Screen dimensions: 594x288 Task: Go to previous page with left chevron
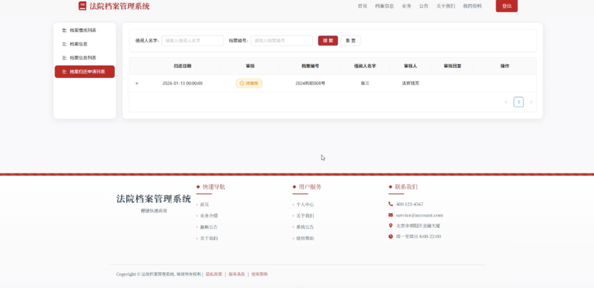click(506, 102)
